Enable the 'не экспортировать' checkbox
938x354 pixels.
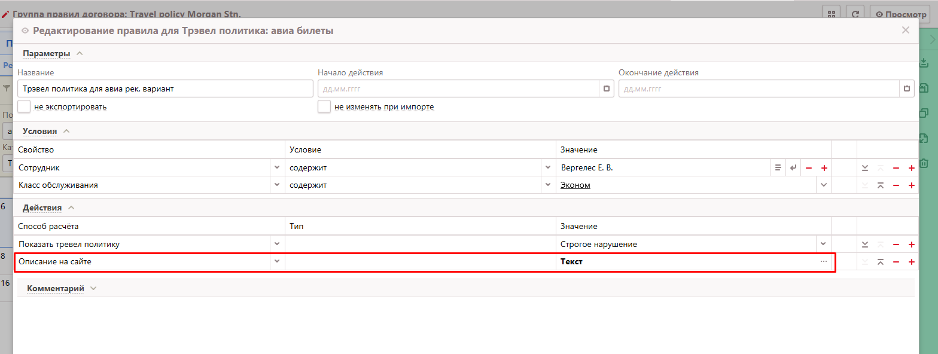[x=24, y=106]
